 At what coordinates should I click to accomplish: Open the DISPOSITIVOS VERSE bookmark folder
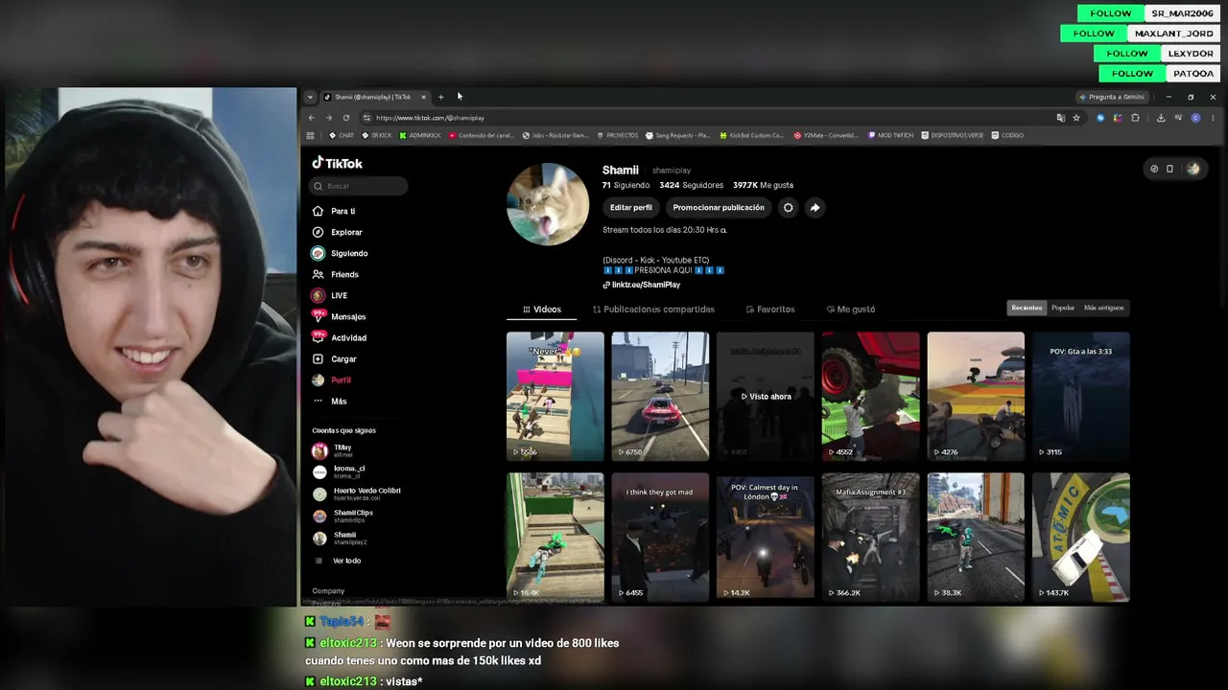pos(952,135)
